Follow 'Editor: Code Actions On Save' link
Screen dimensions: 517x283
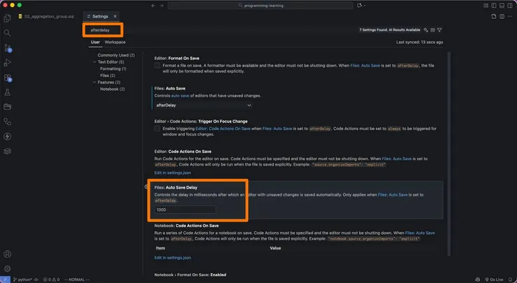click(223, 129)
